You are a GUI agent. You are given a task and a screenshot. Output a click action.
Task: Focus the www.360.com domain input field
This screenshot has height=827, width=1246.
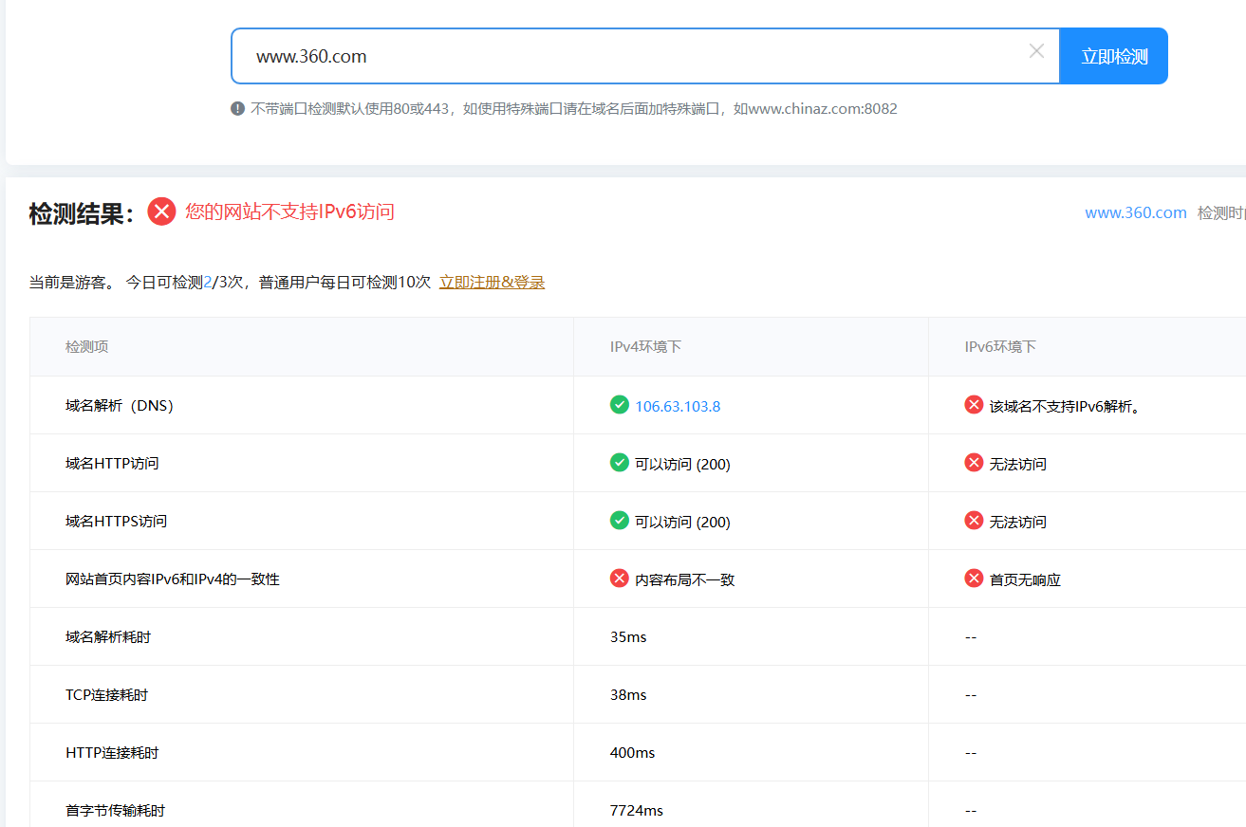point(645,56)
